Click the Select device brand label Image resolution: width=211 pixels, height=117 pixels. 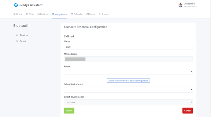[74, 84]
